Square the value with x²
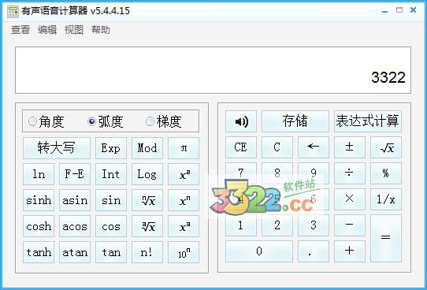 [x=184, y=174]
